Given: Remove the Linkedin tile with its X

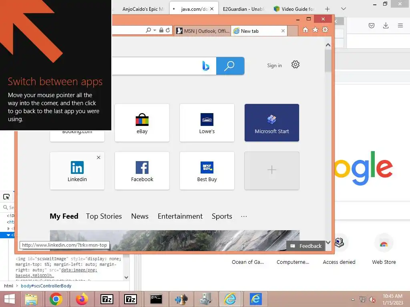Looking at the screenshot, I should tap(98, 157).
